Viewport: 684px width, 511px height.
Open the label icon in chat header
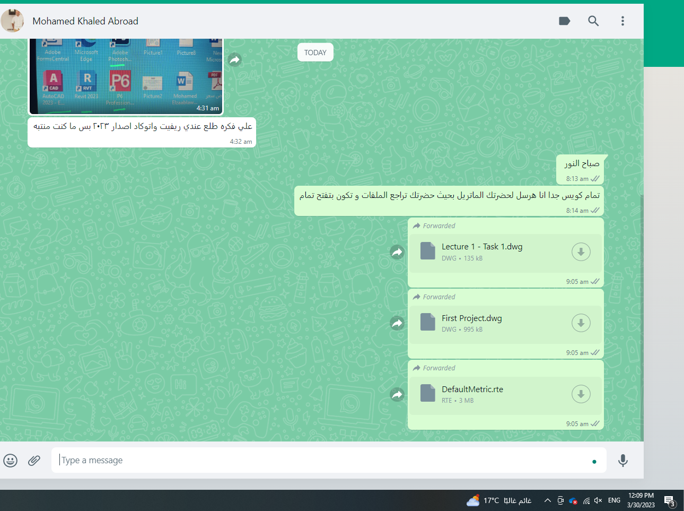point(565,21)
